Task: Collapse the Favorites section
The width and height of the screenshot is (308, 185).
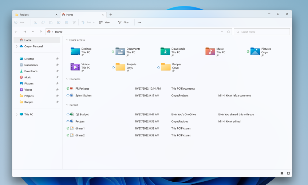Action: pos(67,79)
